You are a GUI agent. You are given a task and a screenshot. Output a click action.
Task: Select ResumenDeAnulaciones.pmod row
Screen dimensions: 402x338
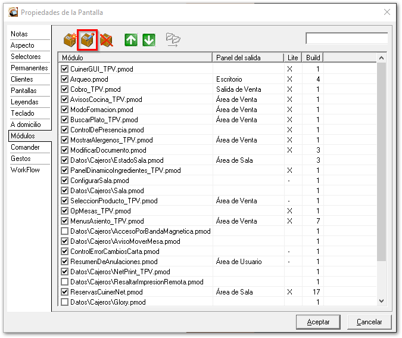217,262
